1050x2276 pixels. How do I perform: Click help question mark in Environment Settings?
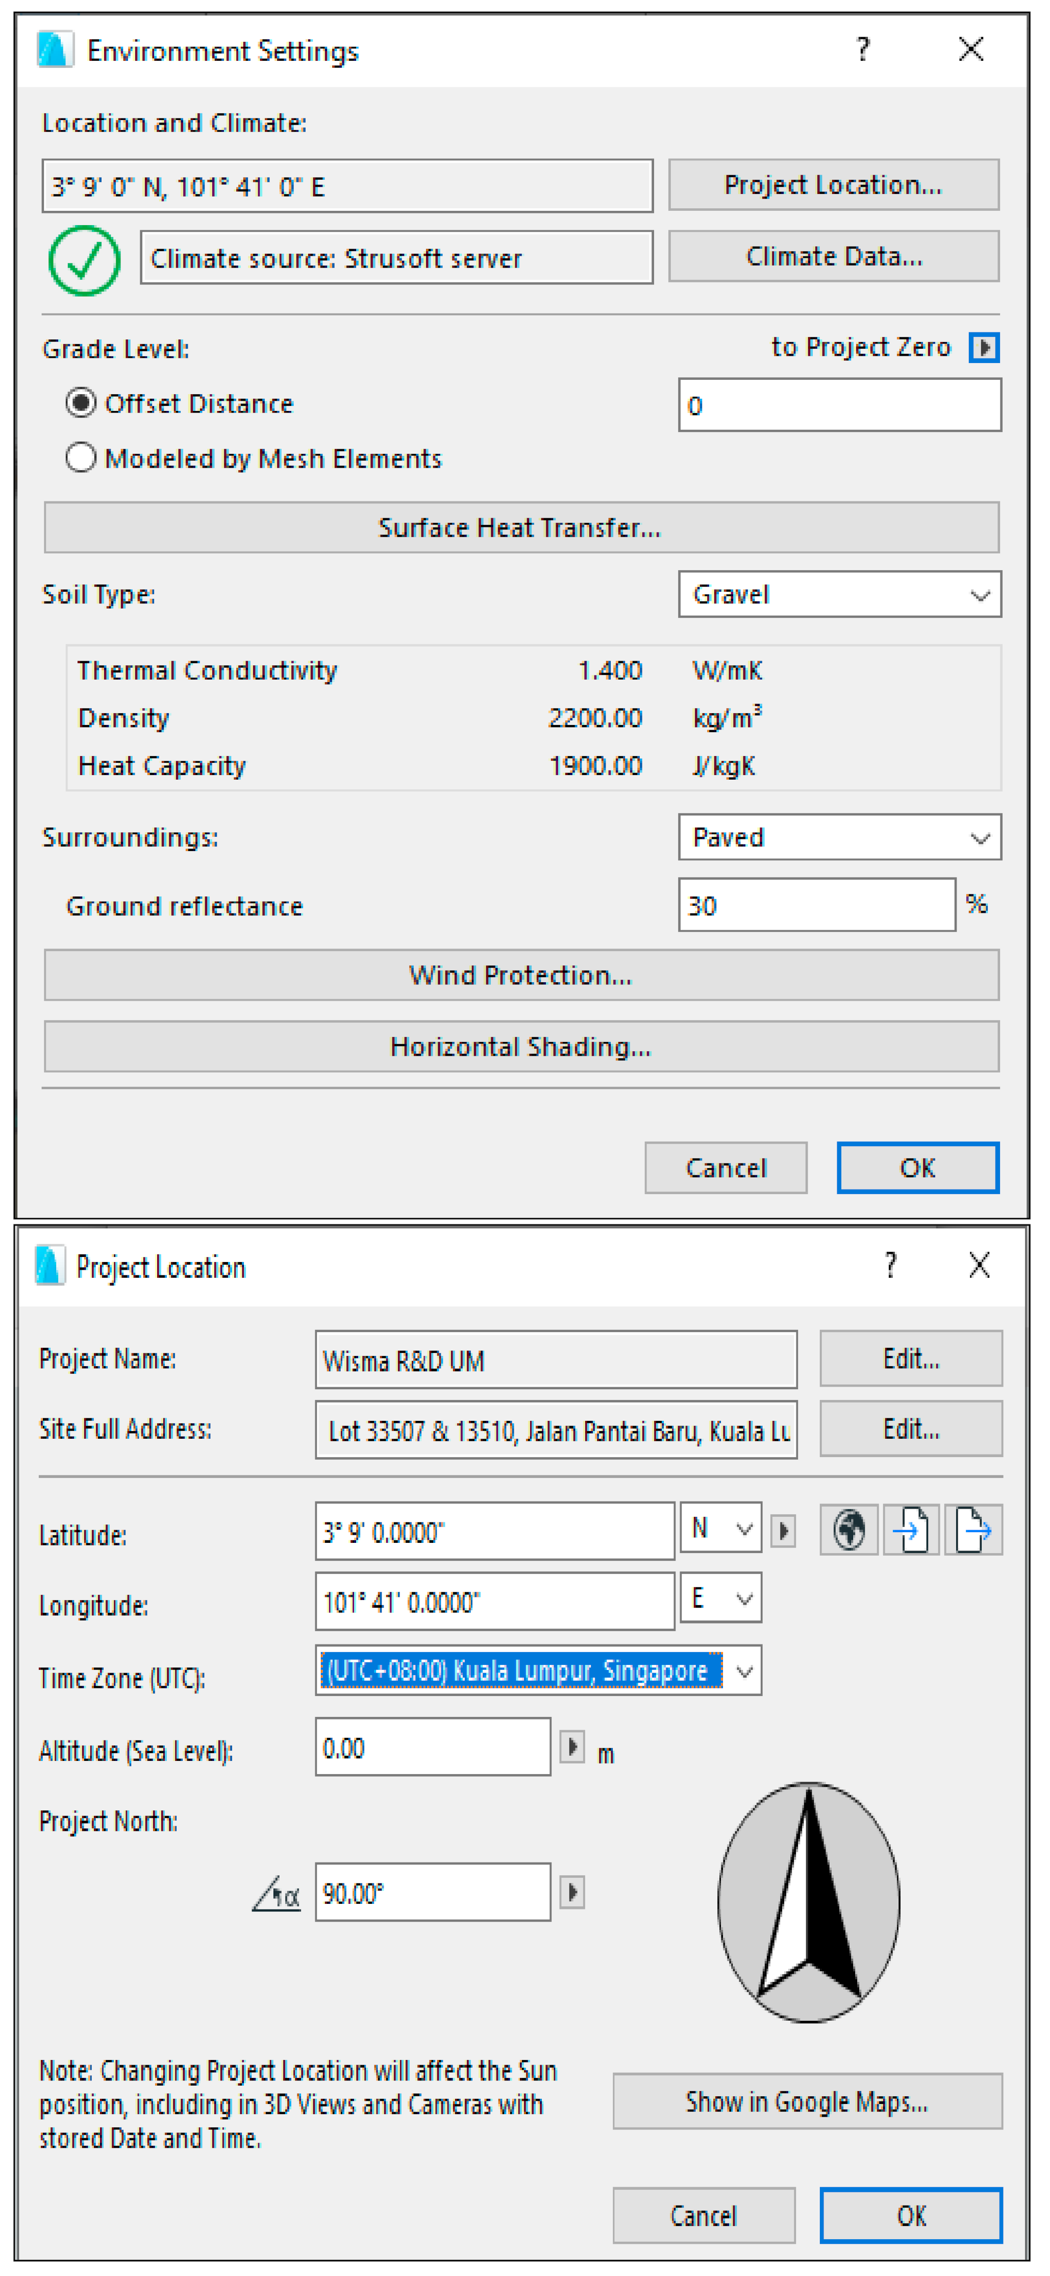tap(863, 50)
